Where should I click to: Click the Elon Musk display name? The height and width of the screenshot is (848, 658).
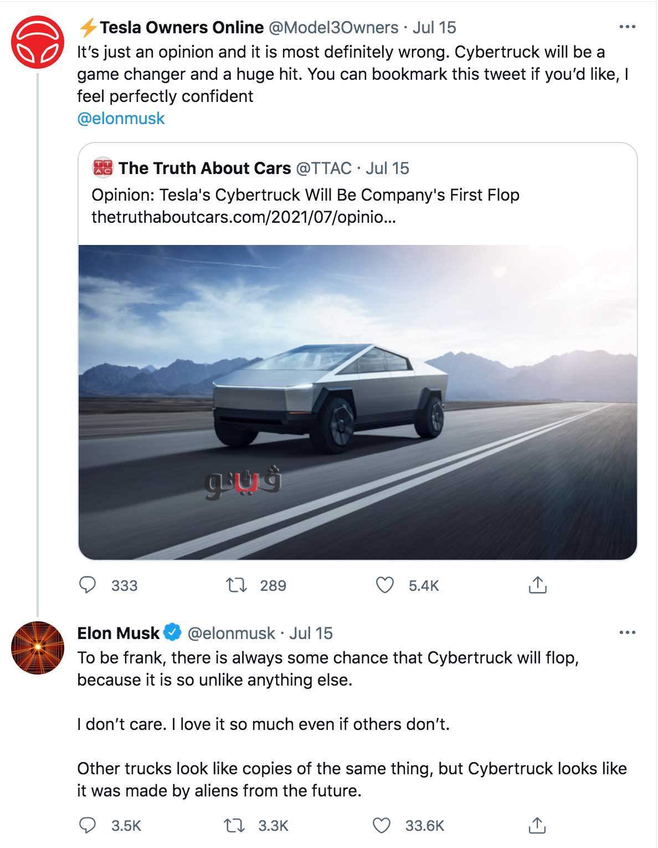click(x=118, y=633)
